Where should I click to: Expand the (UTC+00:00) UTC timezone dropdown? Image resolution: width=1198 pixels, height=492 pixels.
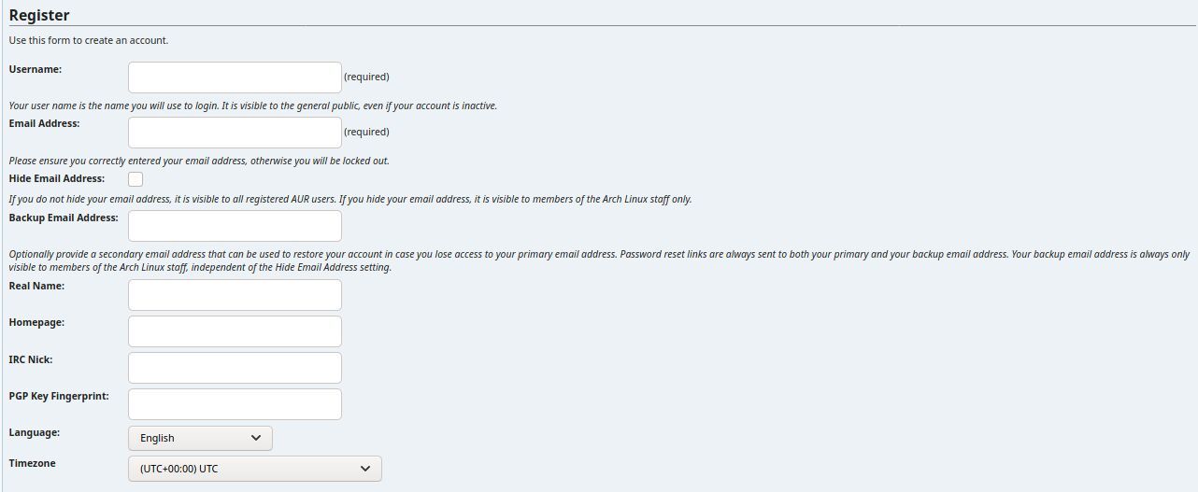tap(254, 469)
